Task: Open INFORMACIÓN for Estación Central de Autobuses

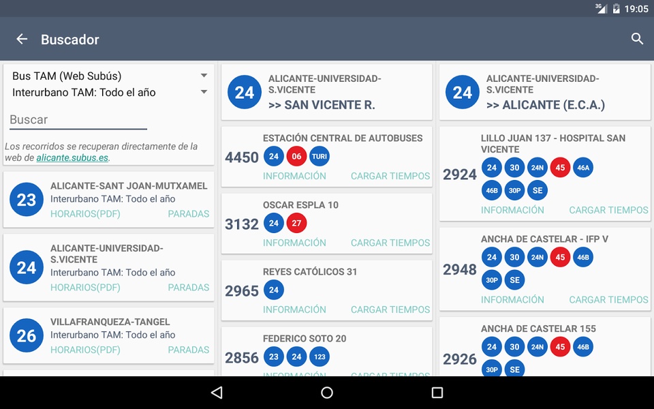Action: coord(294,176)
